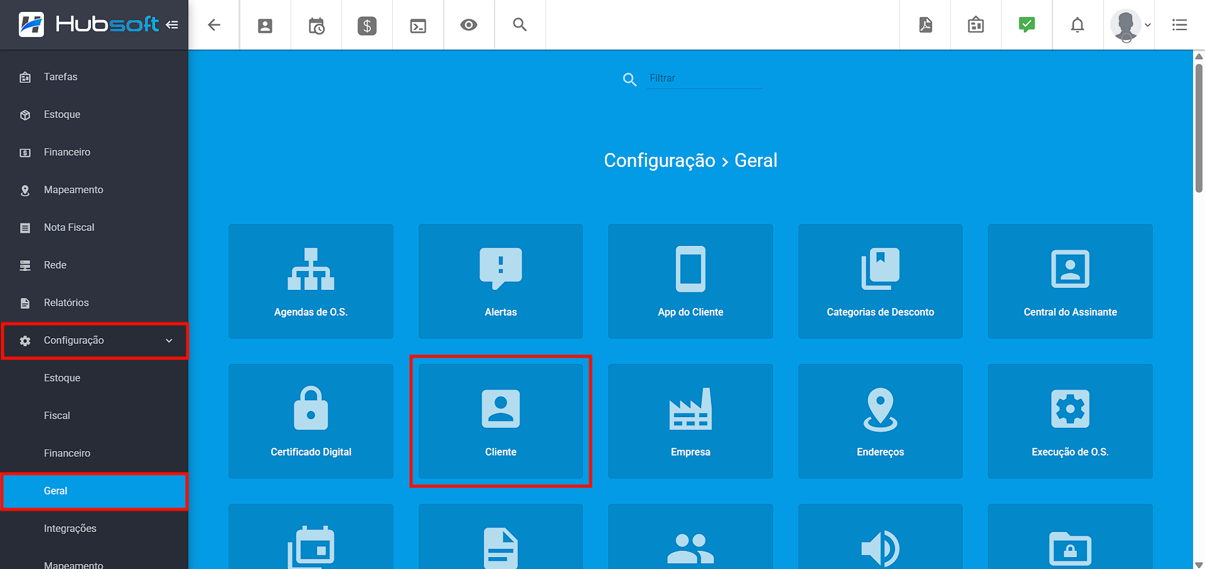Click the green check message icon

(x=1027, y=24)
